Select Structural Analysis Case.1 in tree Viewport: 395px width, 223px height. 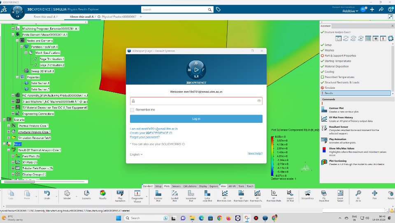coord(34,132)
